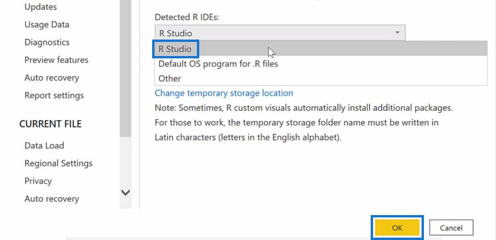
Task: Choose R Studio from the dropdown list
Action: [x=321, y=48]
